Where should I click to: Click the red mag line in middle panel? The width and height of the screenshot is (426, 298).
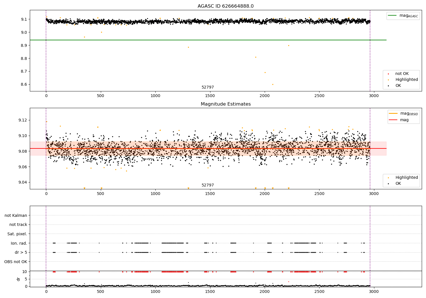click(x=208, y=148)
